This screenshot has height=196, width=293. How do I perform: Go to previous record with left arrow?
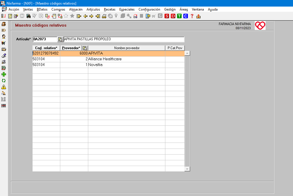(85, 16)
